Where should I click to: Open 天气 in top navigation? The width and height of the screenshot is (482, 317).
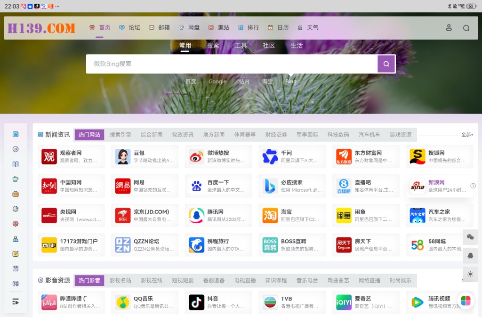(x=308, y=27)
